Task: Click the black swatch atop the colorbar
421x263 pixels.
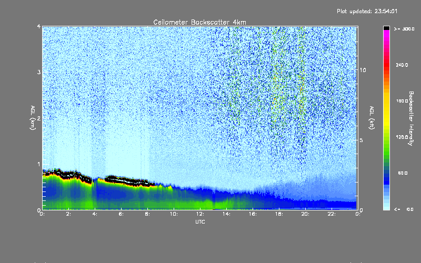Action: 386,28
